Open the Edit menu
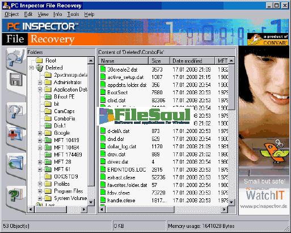The height and width of the screenshot is (233, 291). click(x=28, y=14)
